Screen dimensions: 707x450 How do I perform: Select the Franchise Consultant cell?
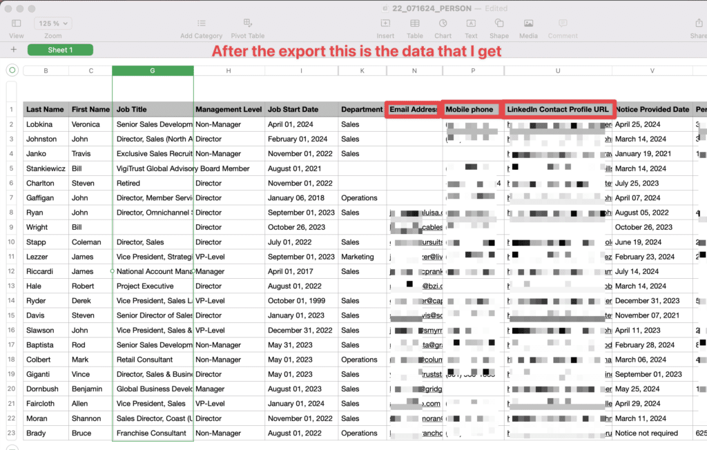(x=153, y=433)
